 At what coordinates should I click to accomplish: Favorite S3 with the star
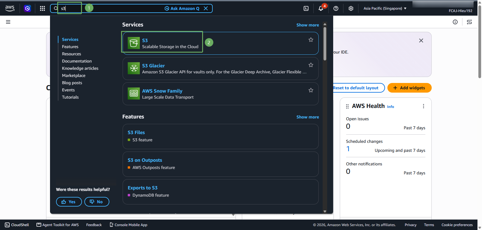click(311, 40)
